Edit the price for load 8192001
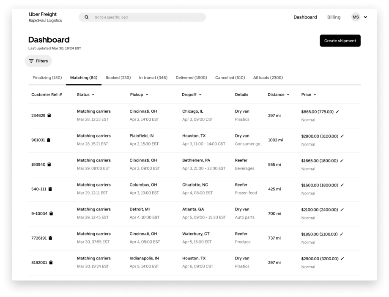The height and width of the screenshot is (297, 389). (343, 258)
